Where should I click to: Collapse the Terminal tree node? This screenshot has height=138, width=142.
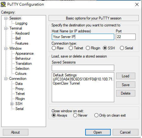[6, 29]
